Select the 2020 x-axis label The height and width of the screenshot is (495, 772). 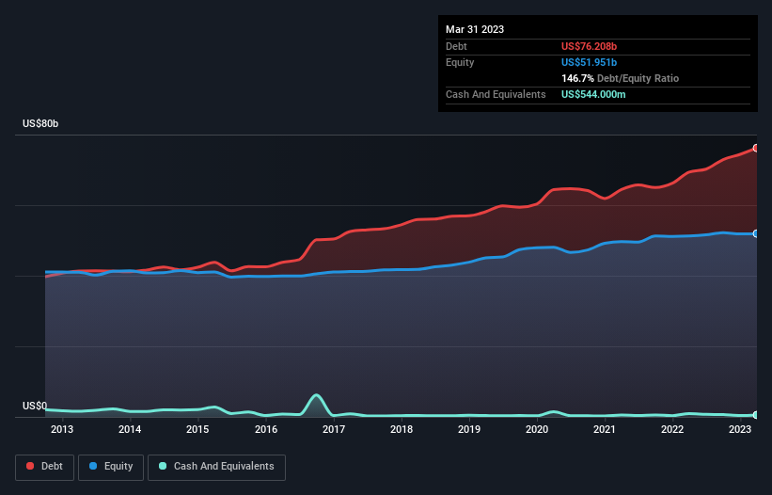coord(537,429)
